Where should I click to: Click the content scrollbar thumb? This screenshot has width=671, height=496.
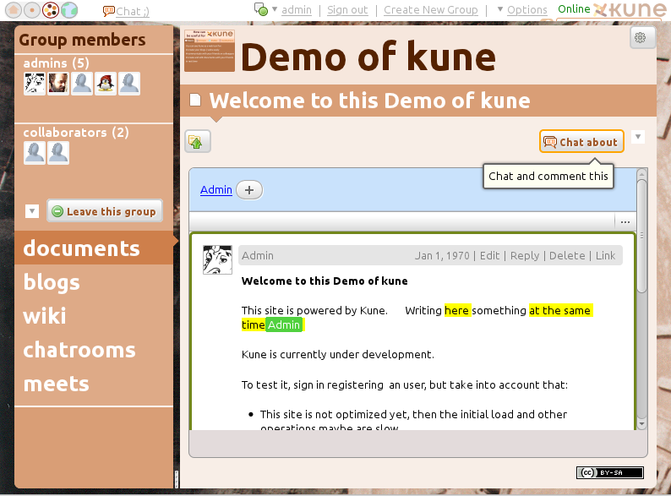[641, 237]
